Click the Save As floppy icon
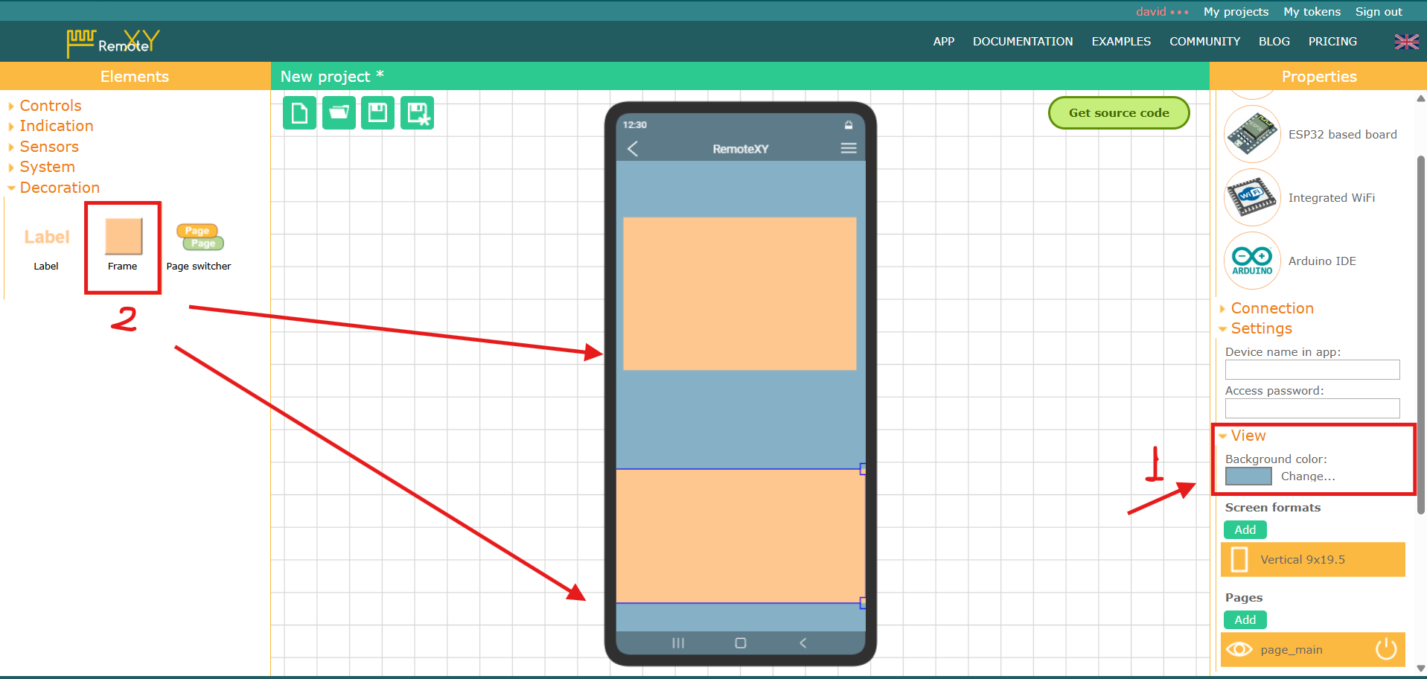The image size is (1427, 679). pyautogui.click(x=418, y=113)
